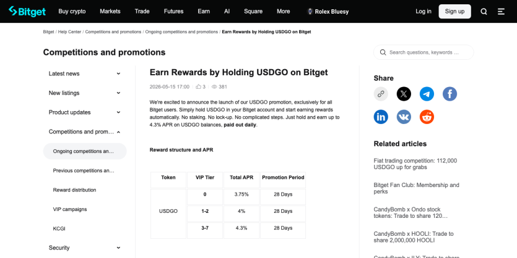
Task: Open Trade menu
Action: pos(142,12)
